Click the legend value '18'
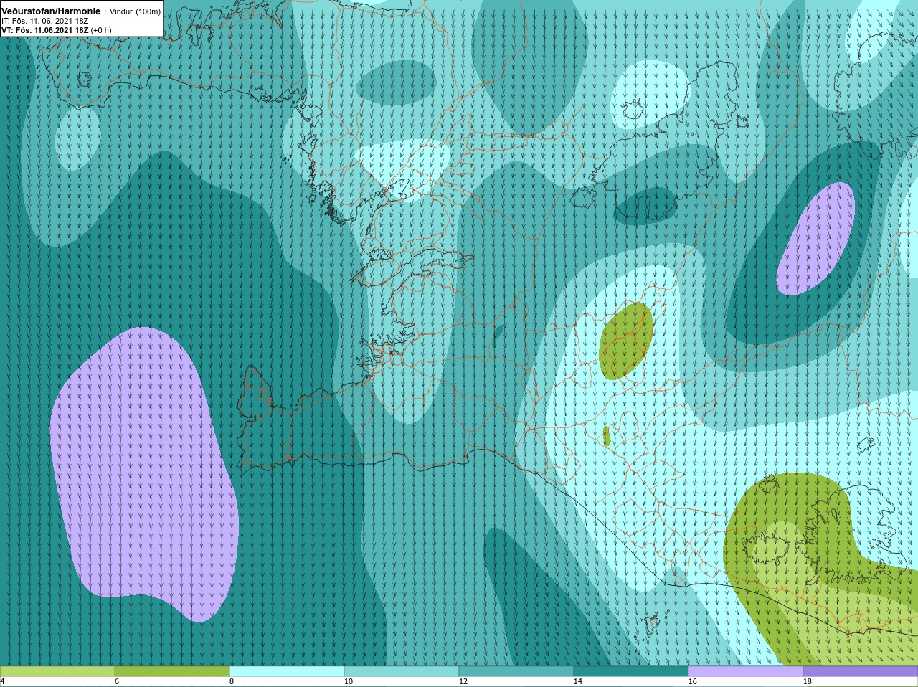 click(808, 681)
